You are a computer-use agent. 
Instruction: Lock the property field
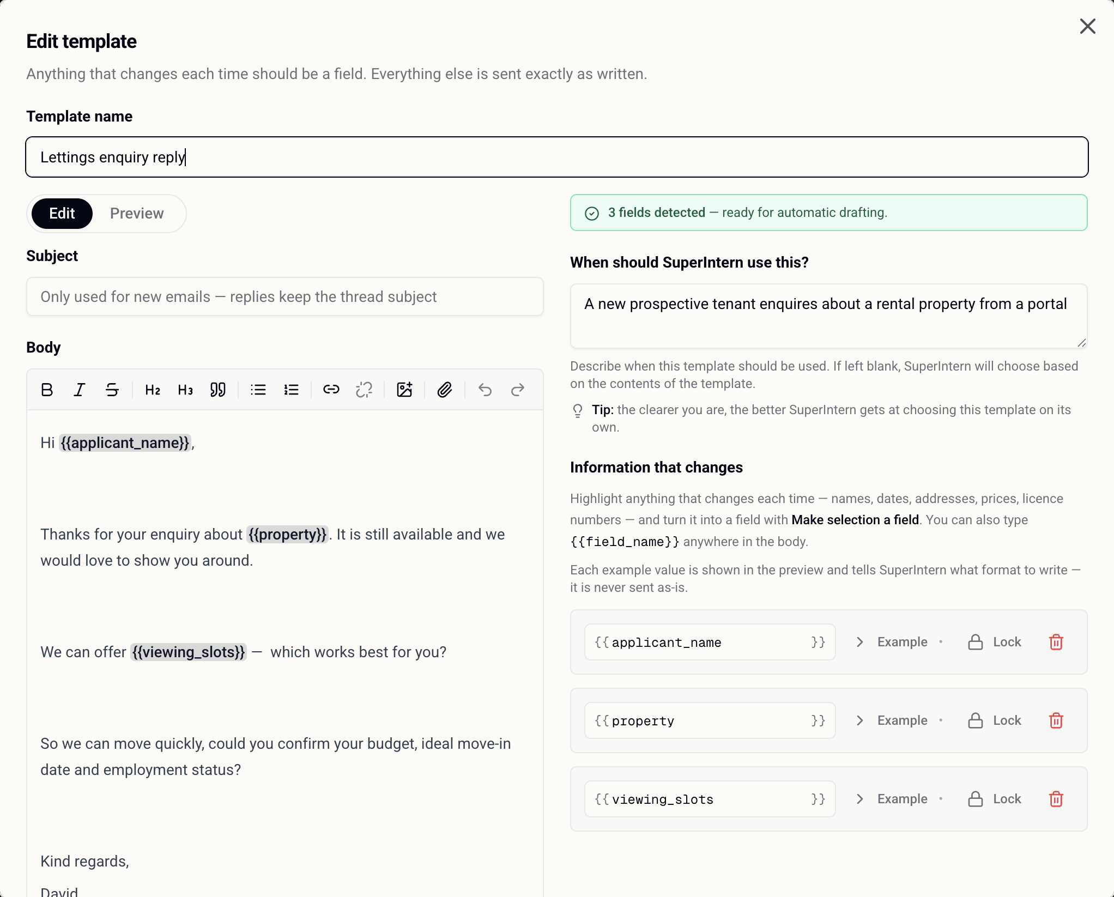(995, 720)
